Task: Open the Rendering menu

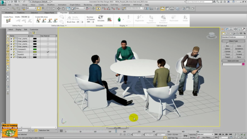Action: coord(88,5)
